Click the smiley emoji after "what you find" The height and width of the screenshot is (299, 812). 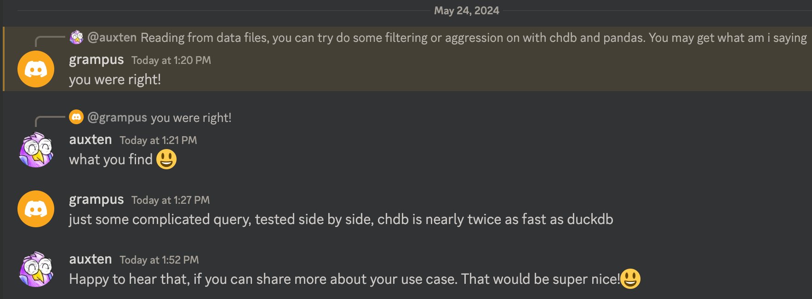[166, 160]
